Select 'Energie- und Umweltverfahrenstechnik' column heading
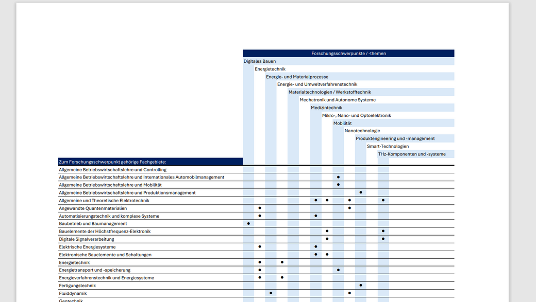Screen dimensions: 536x302 [x=317, y=84]
